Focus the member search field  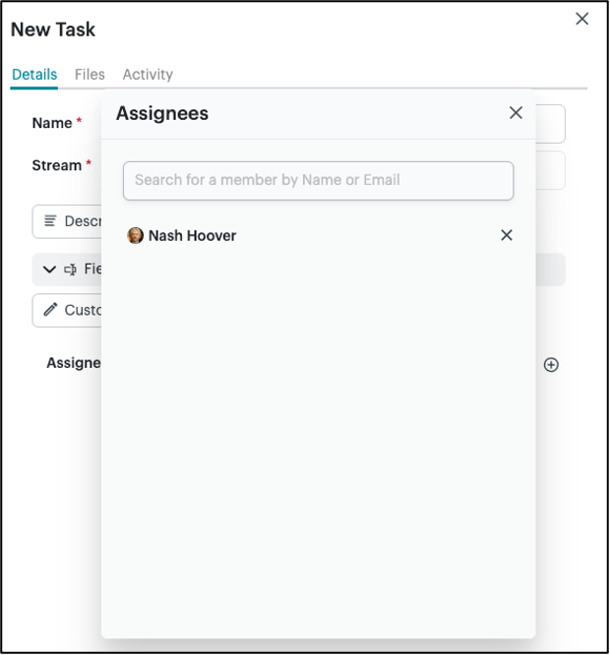pyautogui.click(x=318, y=180)
